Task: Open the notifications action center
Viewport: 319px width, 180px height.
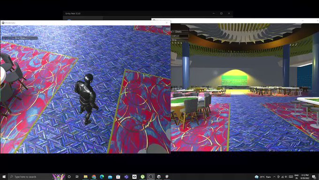Action: (x=314, y=177)
